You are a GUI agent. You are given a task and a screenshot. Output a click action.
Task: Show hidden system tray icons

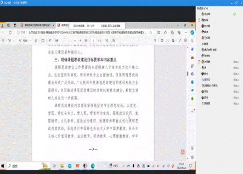coord(124,166)
